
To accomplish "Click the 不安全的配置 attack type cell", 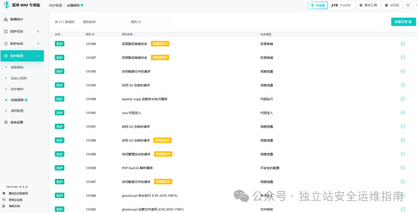I will [270, 168].
